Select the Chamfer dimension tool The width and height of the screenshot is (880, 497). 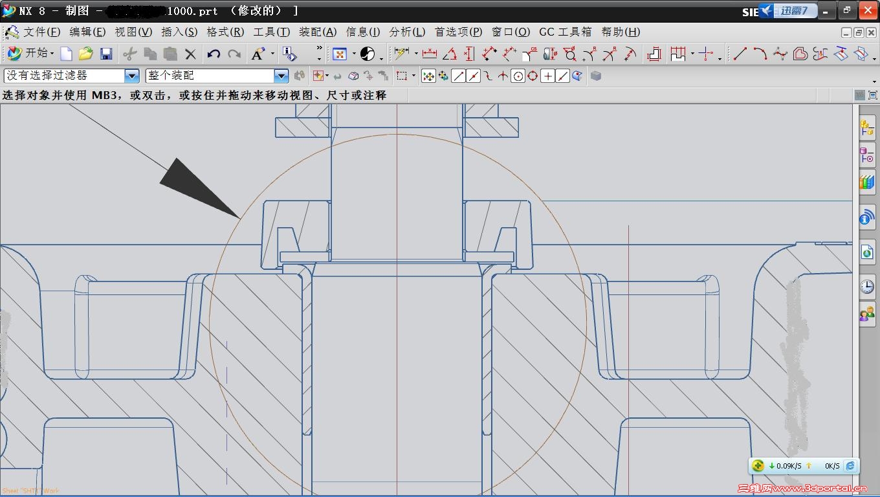tap(530, 54)
